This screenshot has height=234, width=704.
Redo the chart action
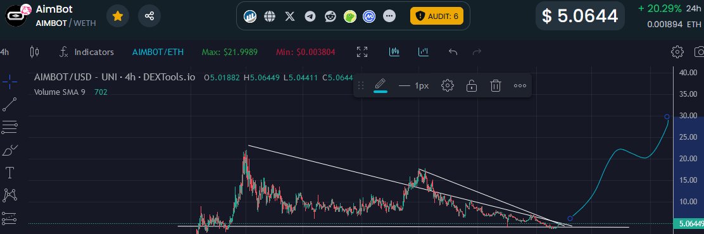click(x=477, y=52)
